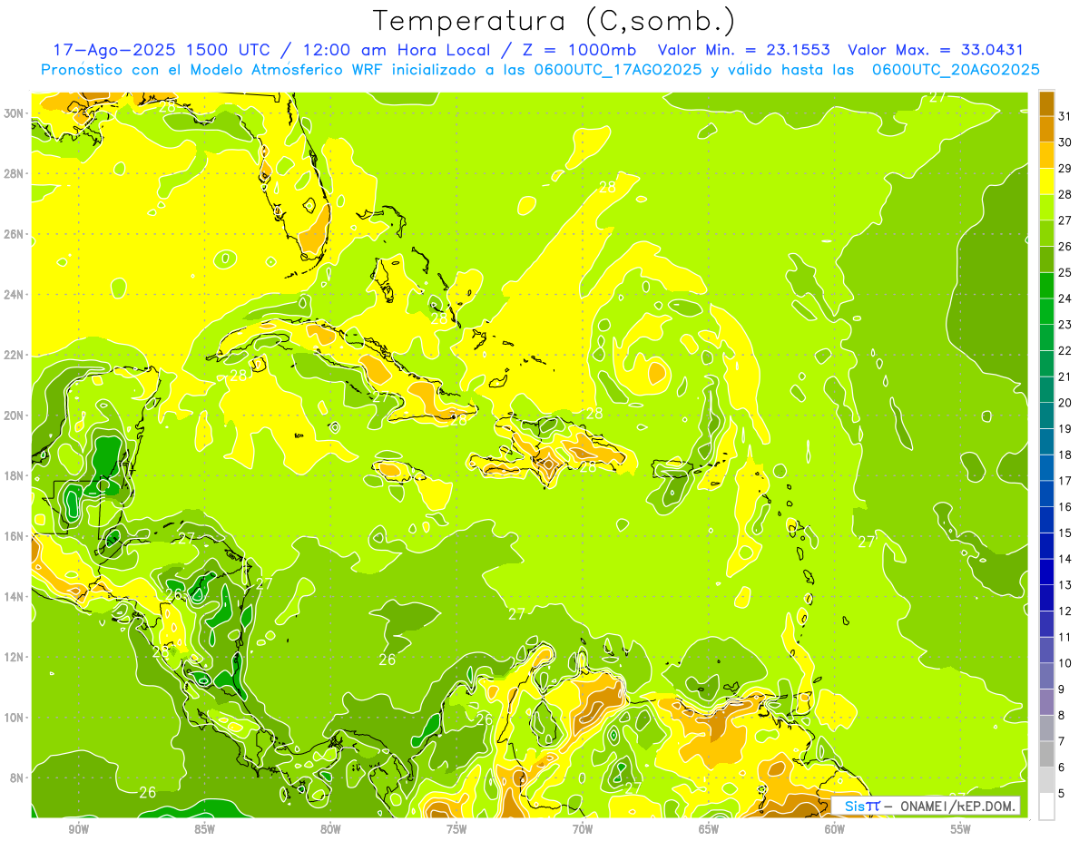Click "0600UTC_20AGO2025" forecast end time
The image size is (1089, 841).
click(x=956, y=70)
